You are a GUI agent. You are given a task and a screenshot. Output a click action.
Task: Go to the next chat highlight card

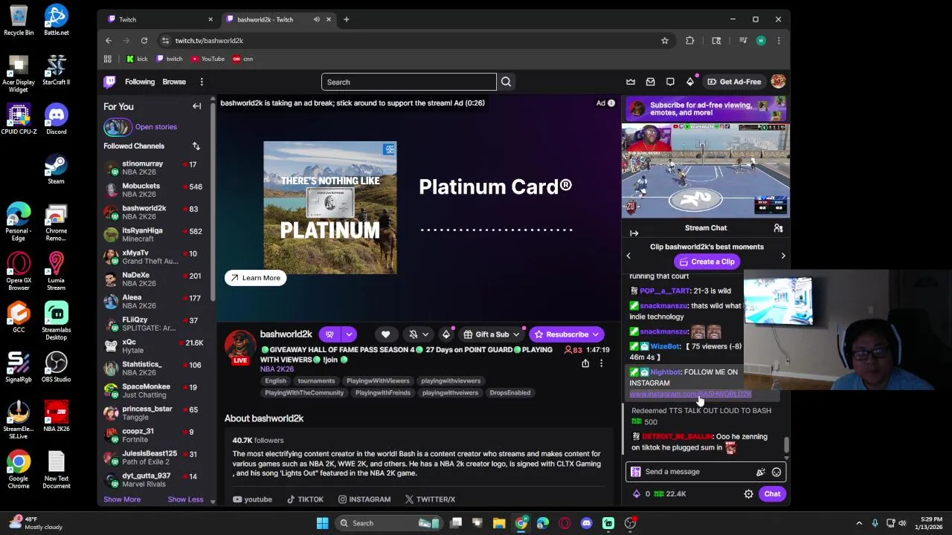782,256
